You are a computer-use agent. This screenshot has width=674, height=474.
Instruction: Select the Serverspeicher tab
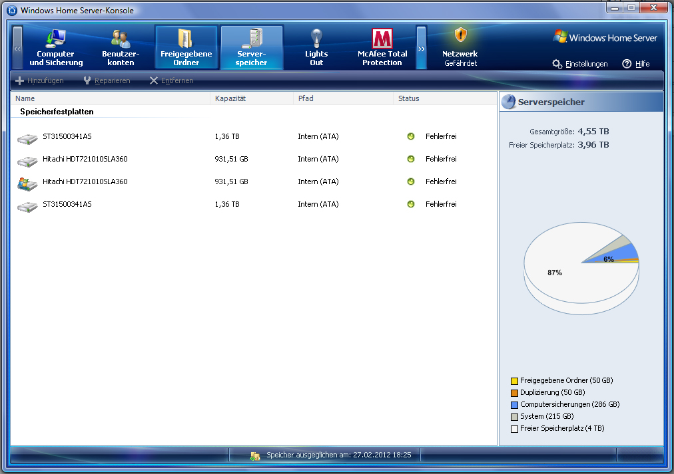click(252, 47)
